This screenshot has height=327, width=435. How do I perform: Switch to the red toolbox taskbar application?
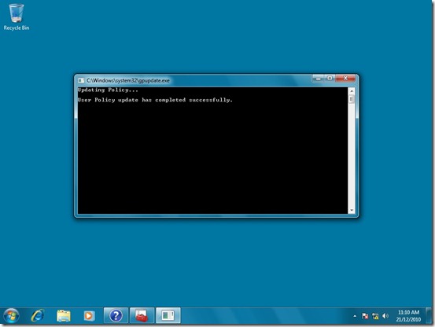142,315
